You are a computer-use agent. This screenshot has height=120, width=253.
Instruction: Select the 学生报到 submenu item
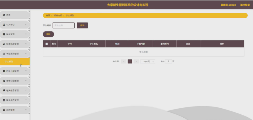coord(15,62)
